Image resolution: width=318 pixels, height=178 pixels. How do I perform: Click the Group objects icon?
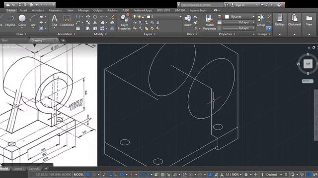(x=261, y=20)
